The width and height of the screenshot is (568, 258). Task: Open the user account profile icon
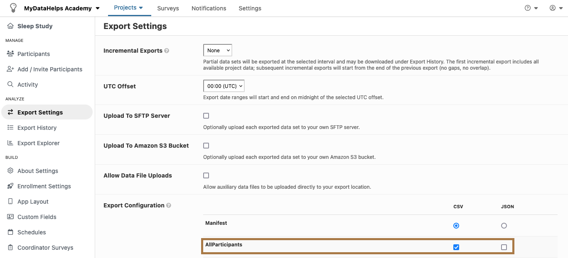tap(552, 8)
